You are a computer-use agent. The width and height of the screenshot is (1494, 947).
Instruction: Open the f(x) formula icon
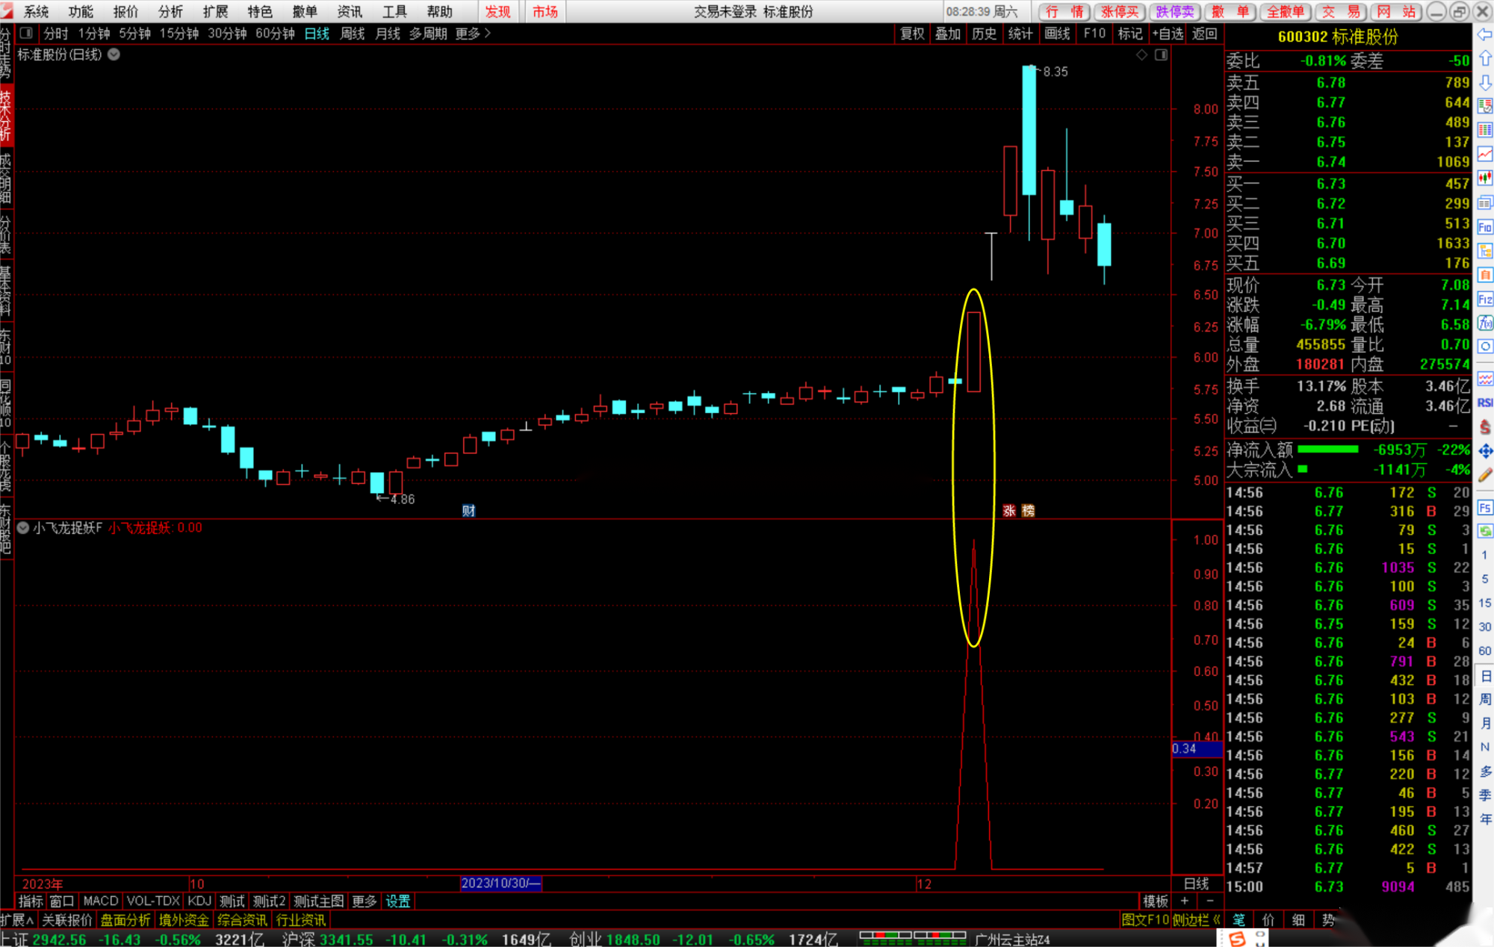pyautogui.click(x=1485, y=323)
